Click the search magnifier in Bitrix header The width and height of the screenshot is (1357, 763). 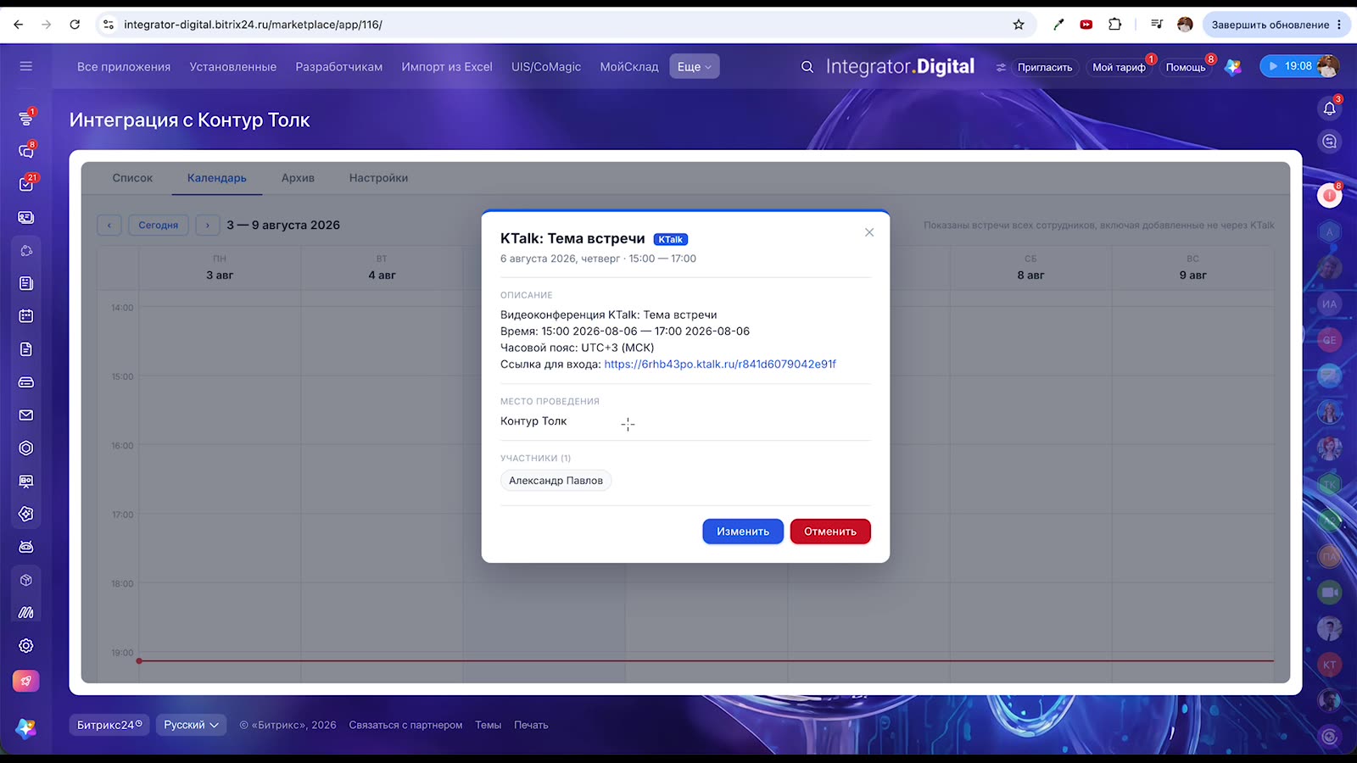(807, 67)
